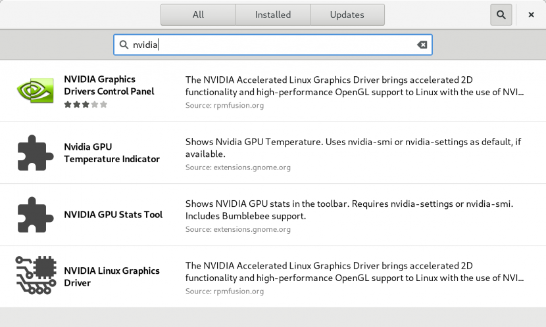Click the circuit chip icon for NVIDIA Linux Graphics Driver
546x327 pixels.
coord(36,276)
